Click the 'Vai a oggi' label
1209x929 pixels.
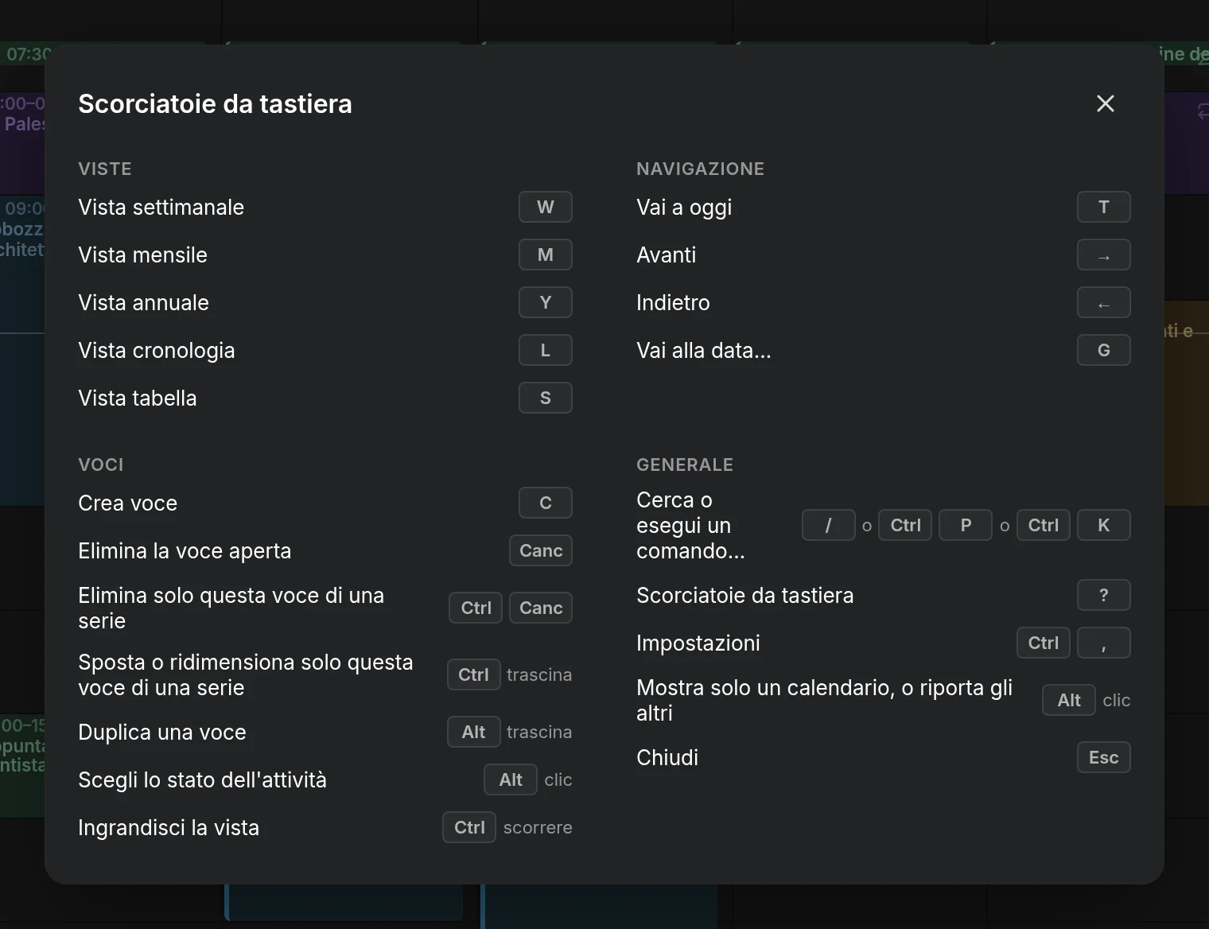click(x=684, y=207)
